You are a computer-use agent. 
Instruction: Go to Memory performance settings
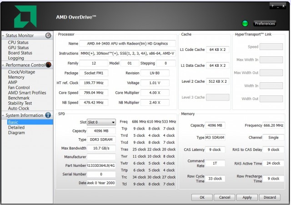pos(16,77)
